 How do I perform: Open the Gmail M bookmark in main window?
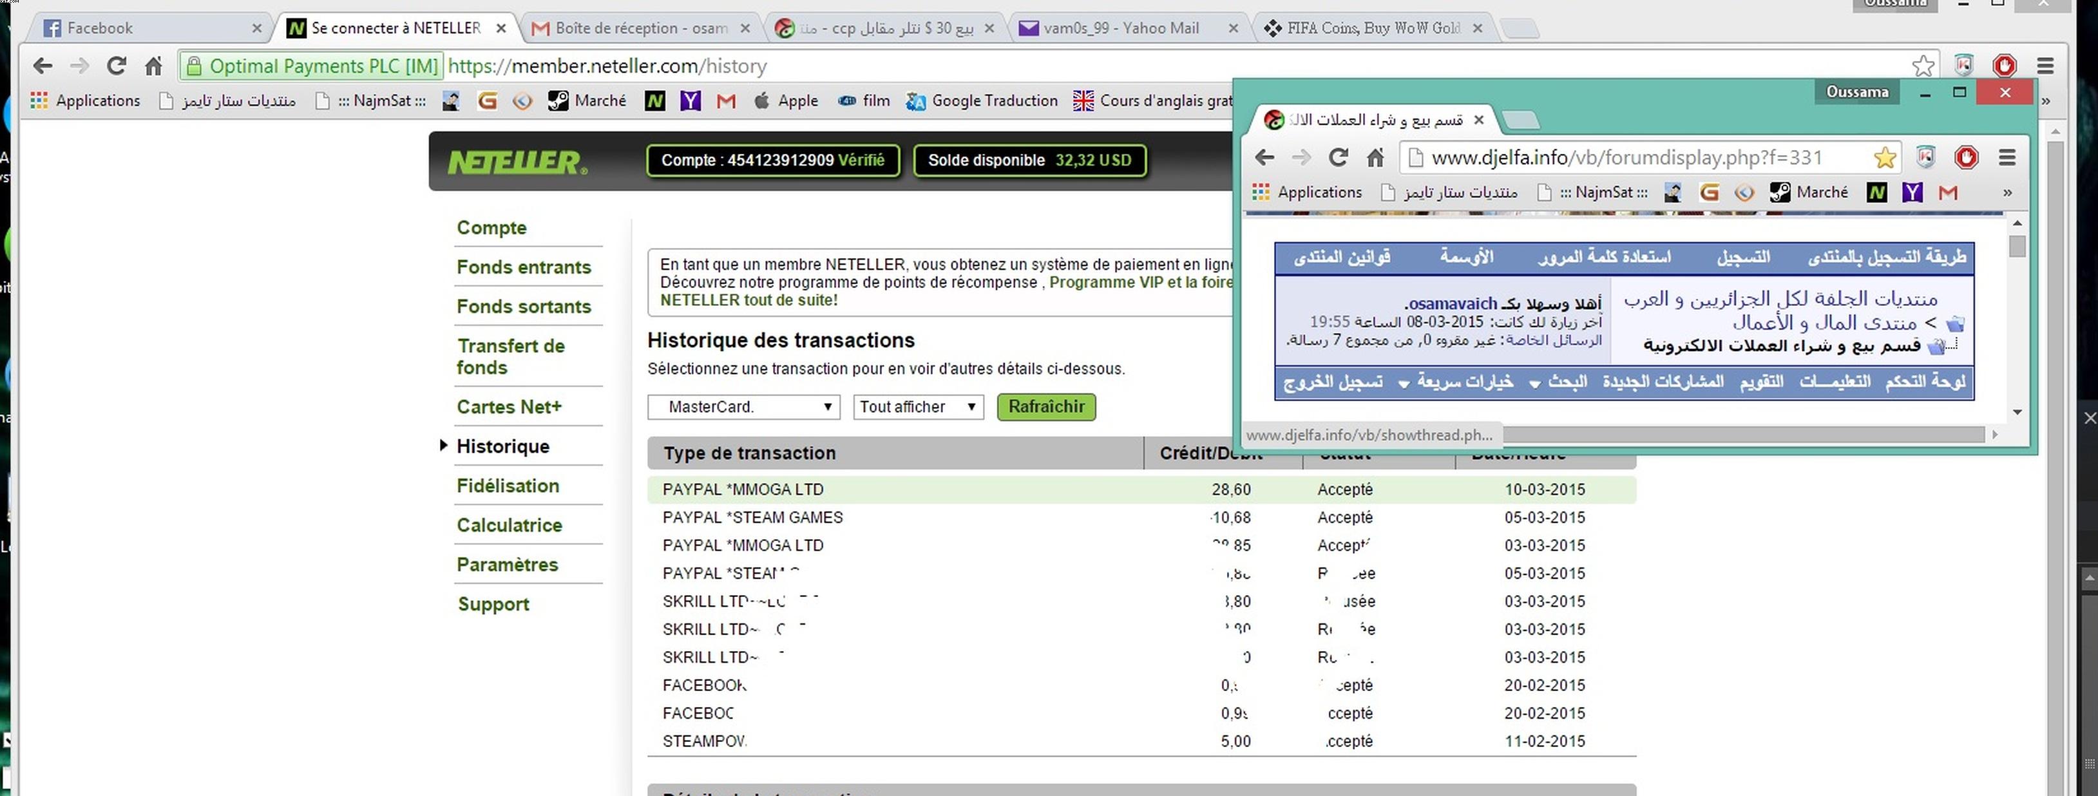coord(726,101)
